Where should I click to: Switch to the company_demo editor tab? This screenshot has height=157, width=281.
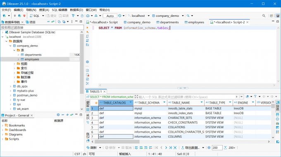tap(137, 22)
